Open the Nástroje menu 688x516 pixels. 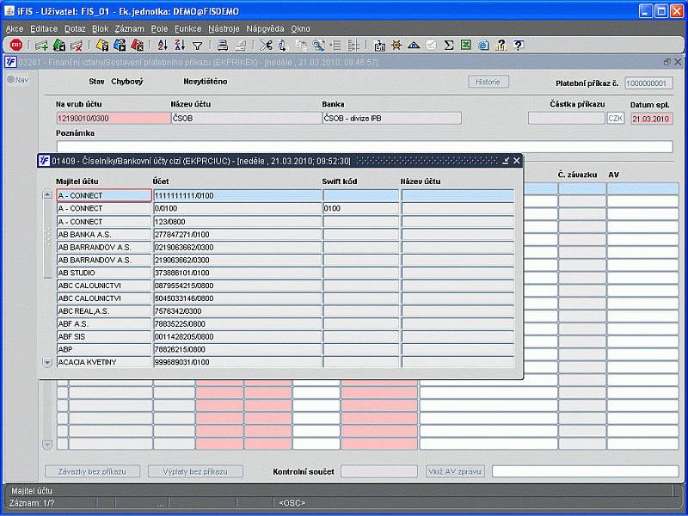[224, 29]
